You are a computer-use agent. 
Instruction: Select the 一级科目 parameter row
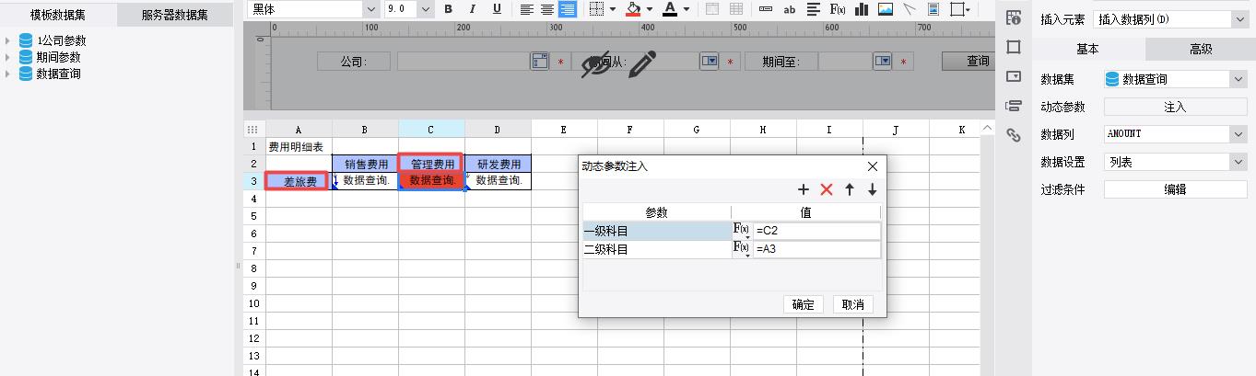(x=657, y=231)
